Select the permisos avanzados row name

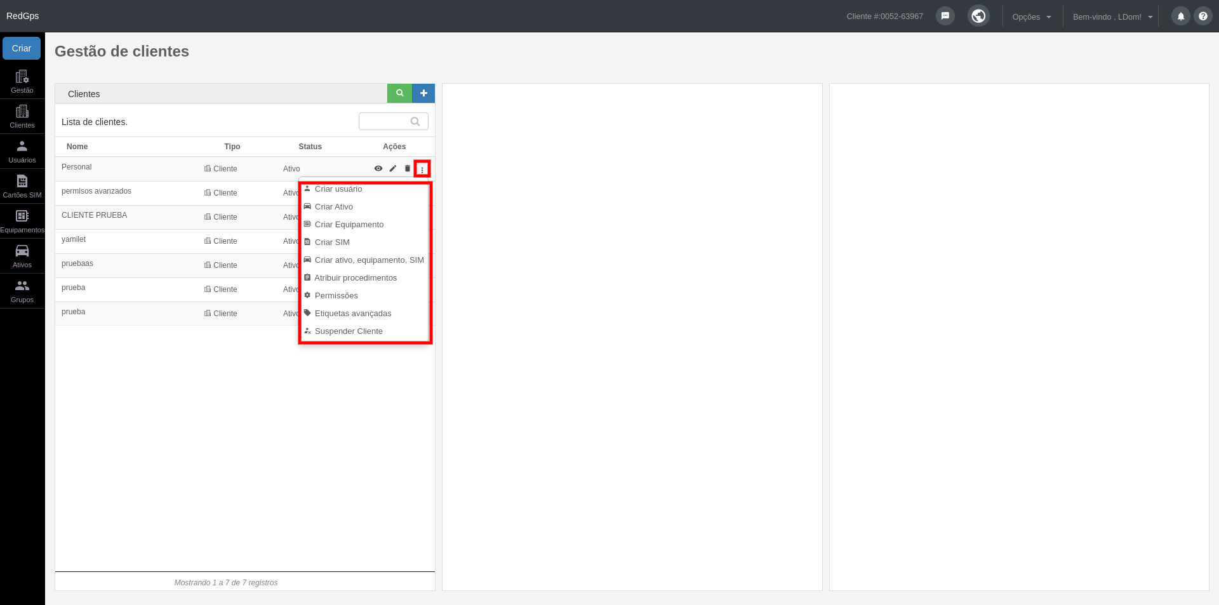[97, 191]
